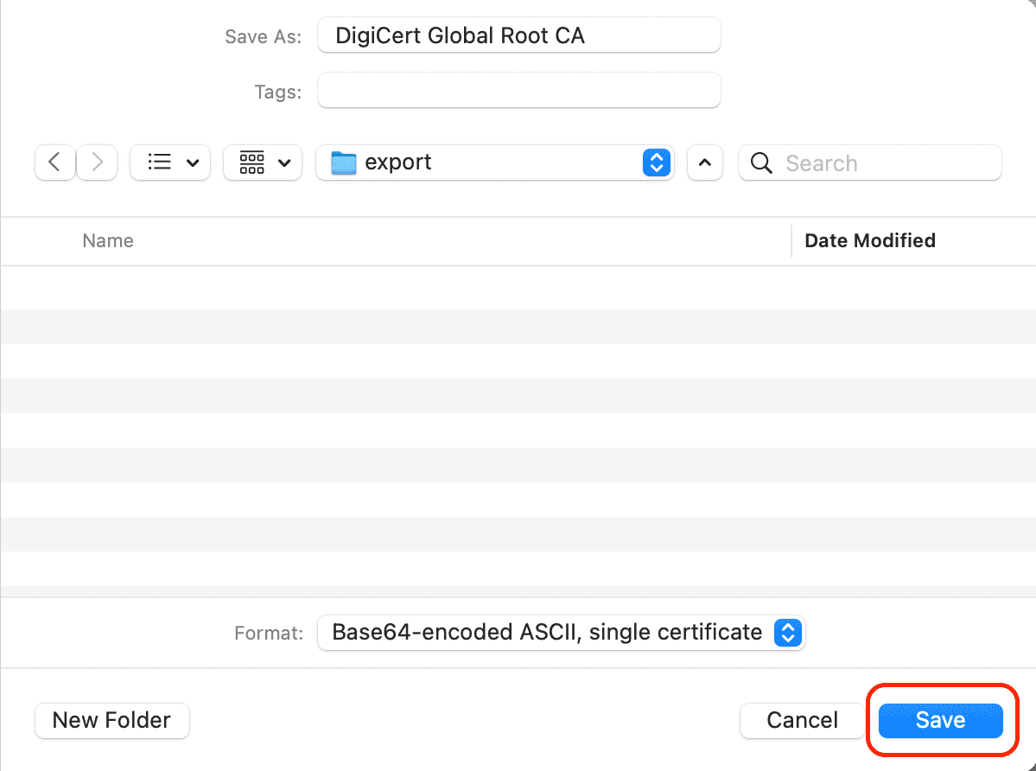
Task: Click the New Folder button
Action: 112,720
